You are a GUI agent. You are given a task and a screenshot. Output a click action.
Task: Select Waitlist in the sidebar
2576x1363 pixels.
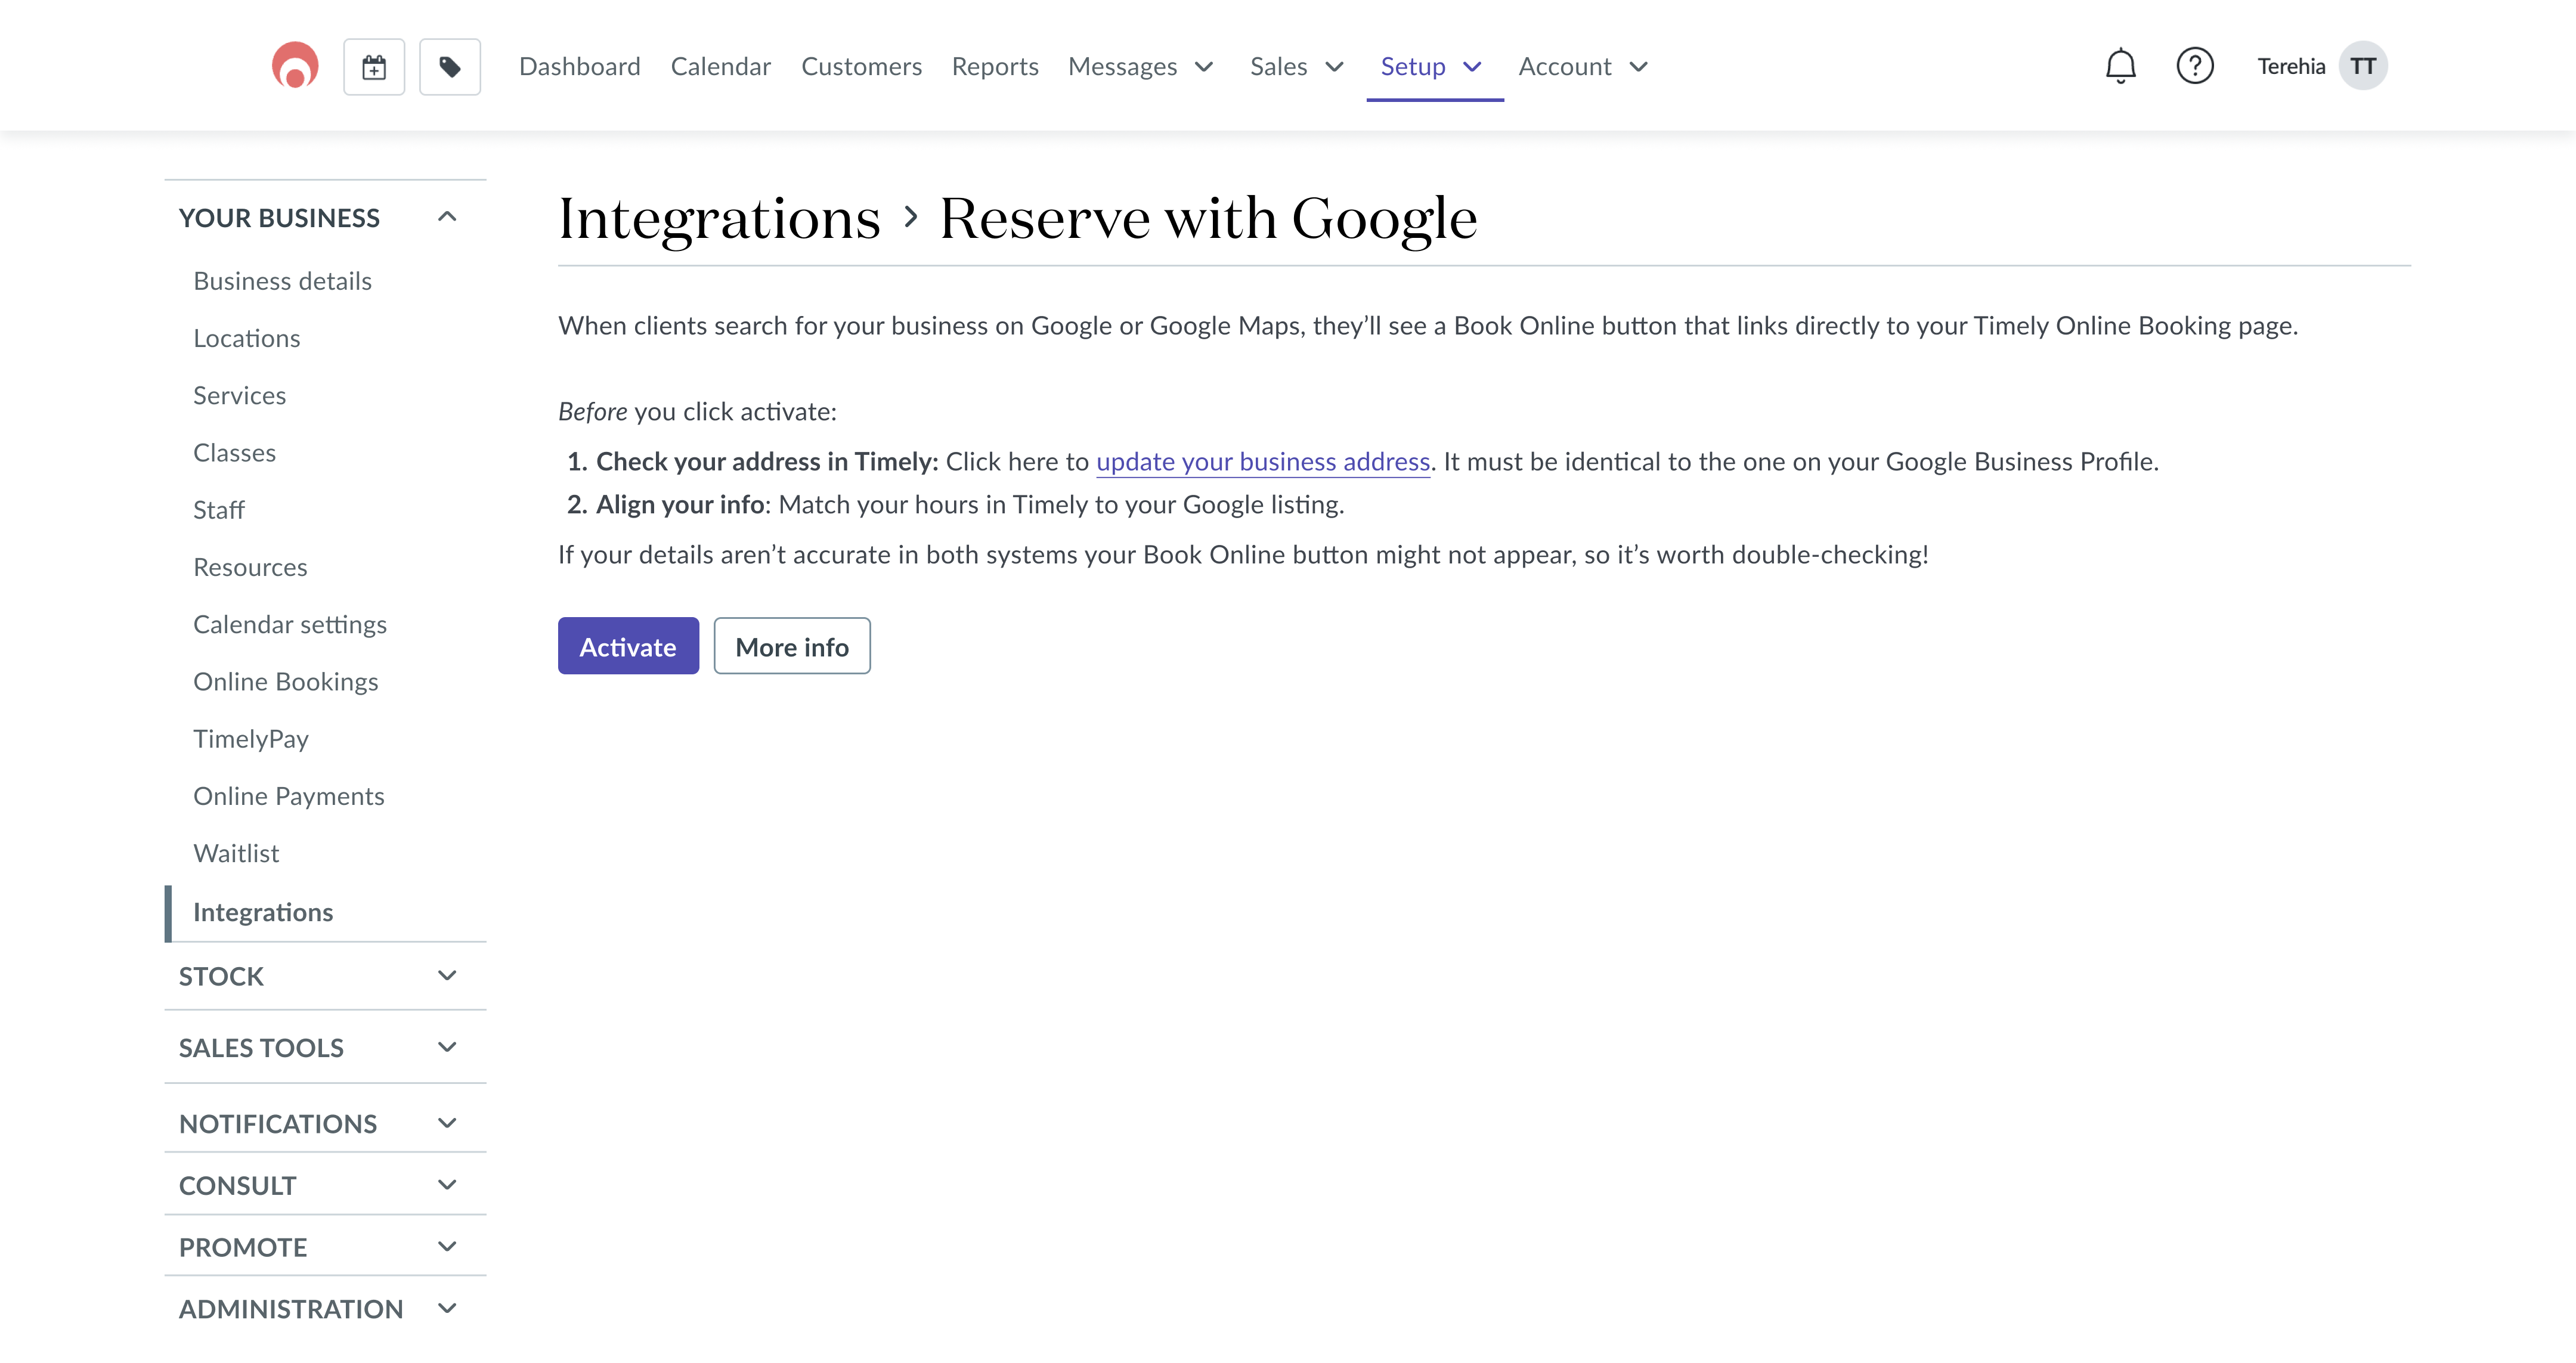coord(236,852)
